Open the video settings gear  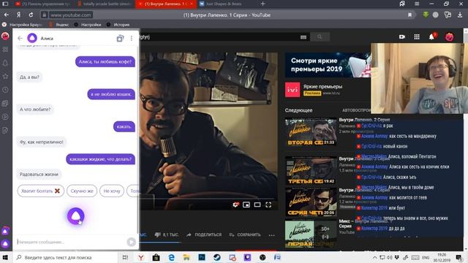click(235, 205)
